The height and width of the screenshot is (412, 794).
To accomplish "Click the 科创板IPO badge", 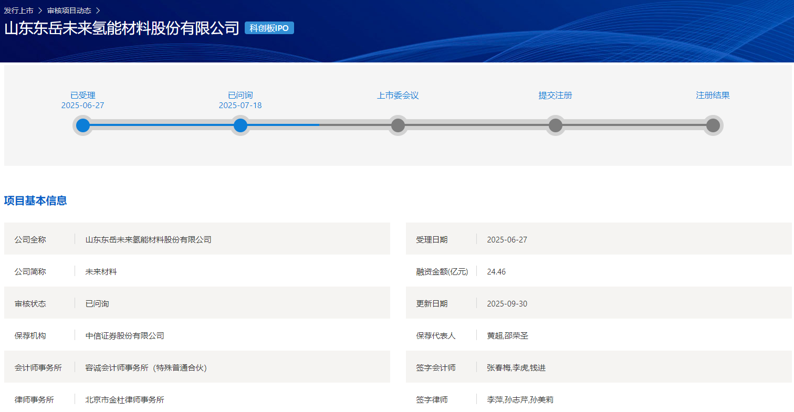I will tap(269, 28).
